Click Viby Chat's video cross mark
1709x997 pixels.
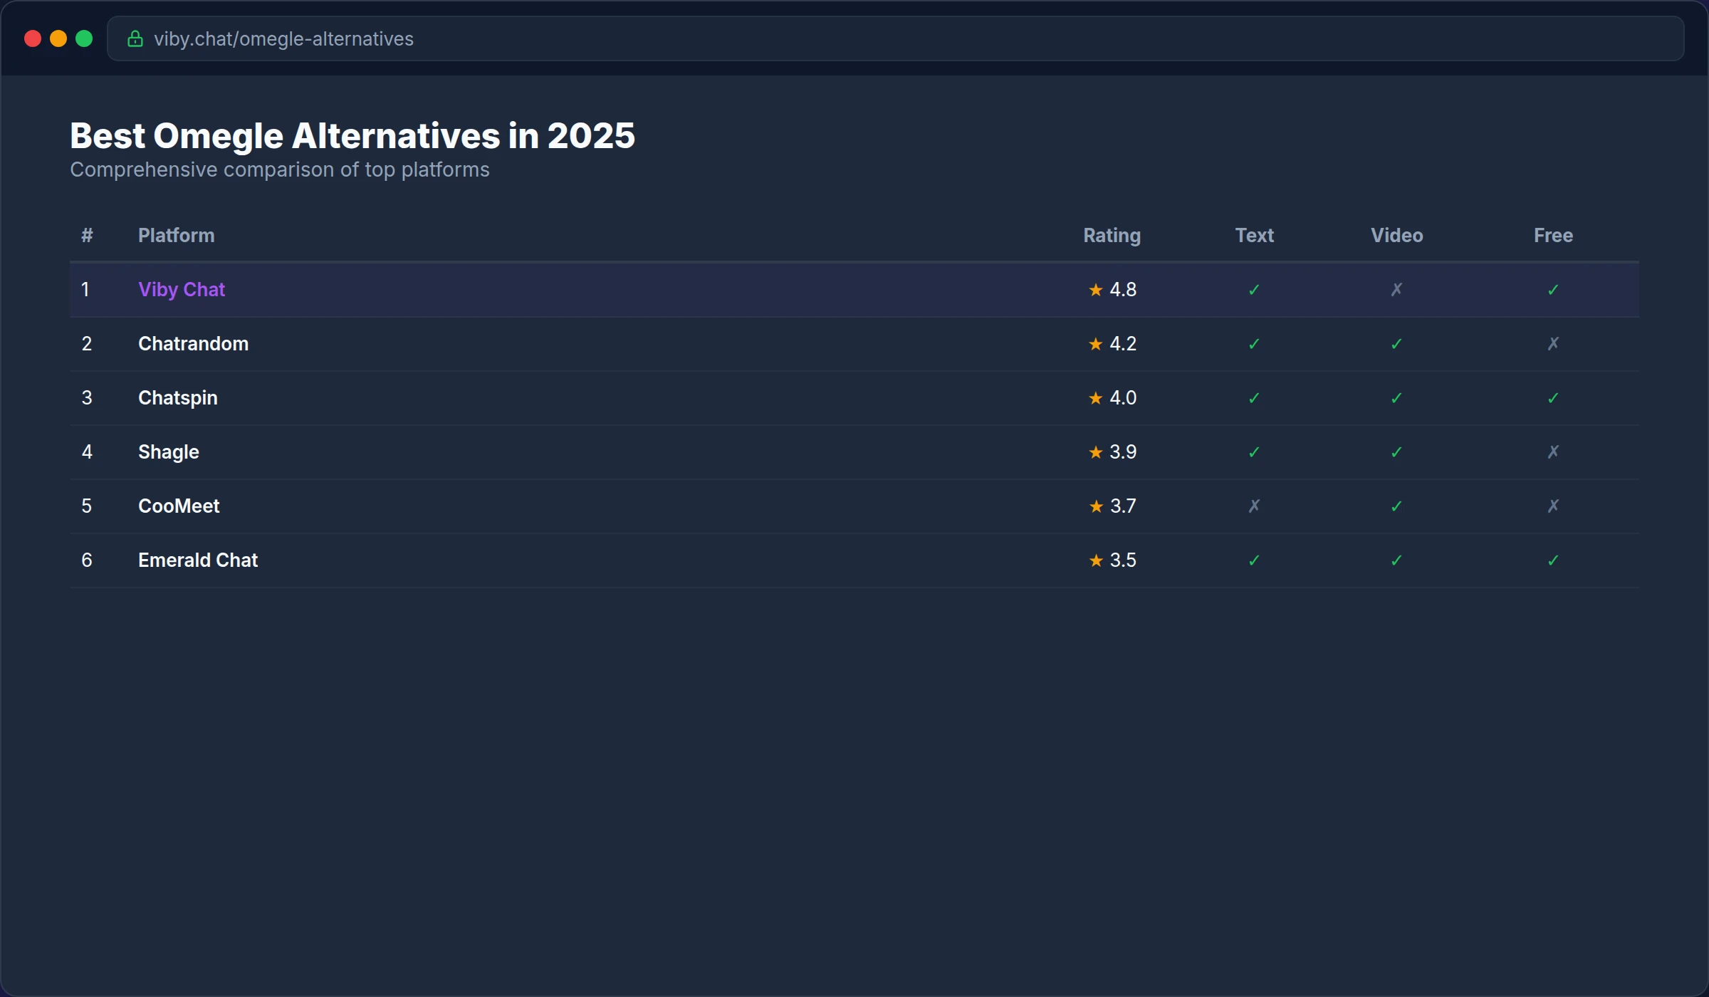click(1396, 290)
